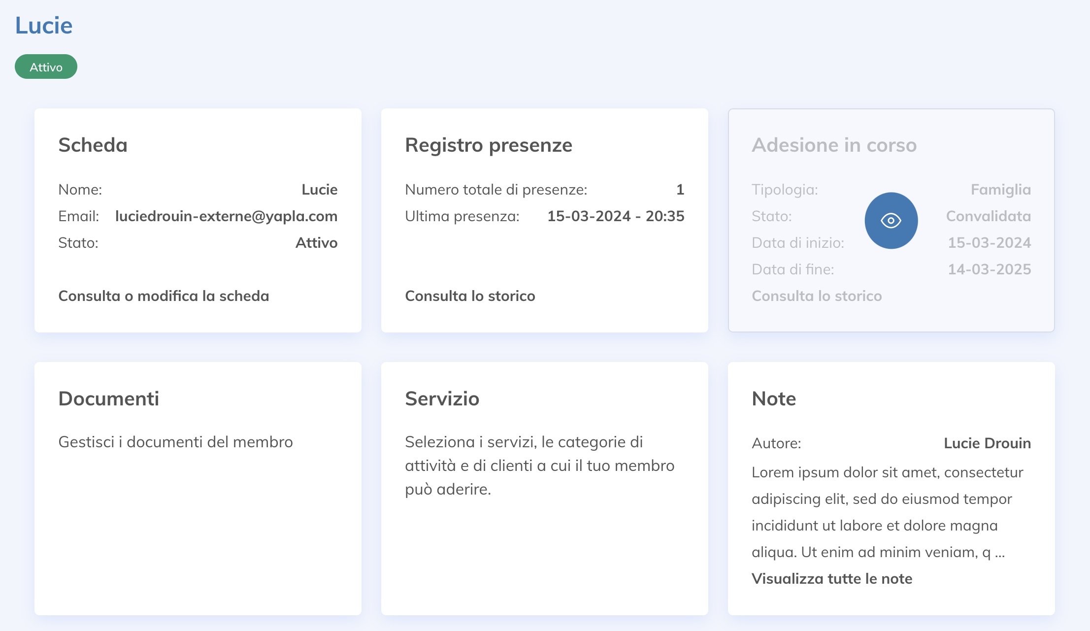Open the Scheda card header
The width and height of the screenshot is (1090, 631).
tap(93, 145)
